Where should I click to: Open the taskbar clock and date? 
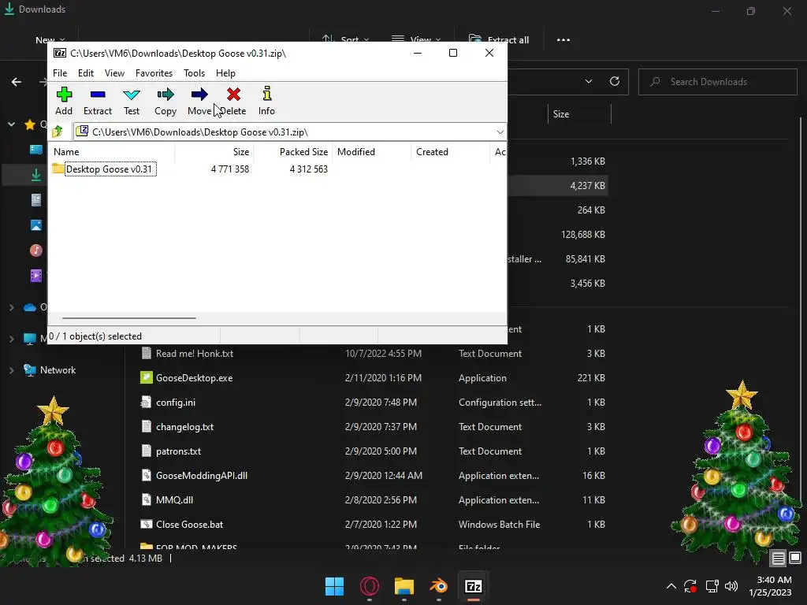tap(770, 586)
